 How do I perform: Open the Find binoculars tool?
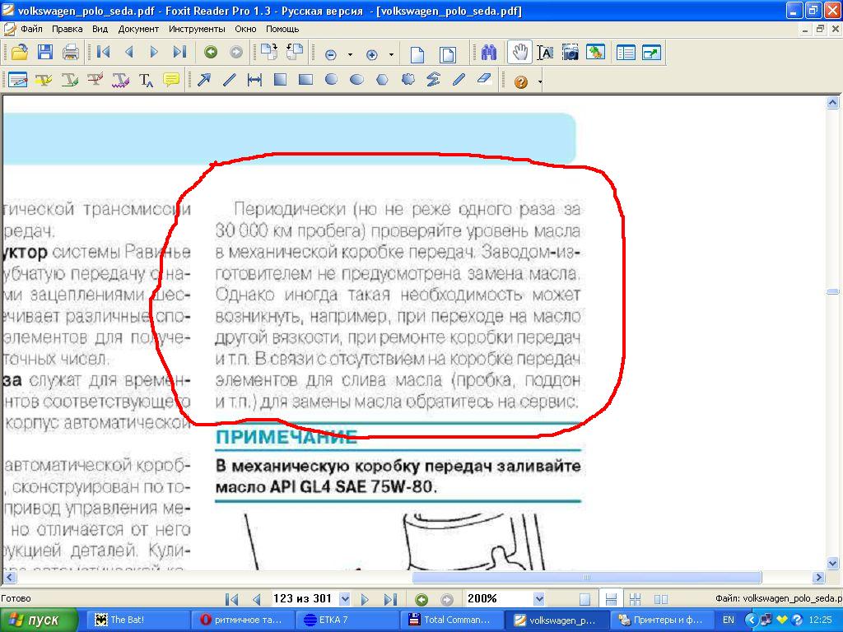pyautogui.click(x=489, y=53)
